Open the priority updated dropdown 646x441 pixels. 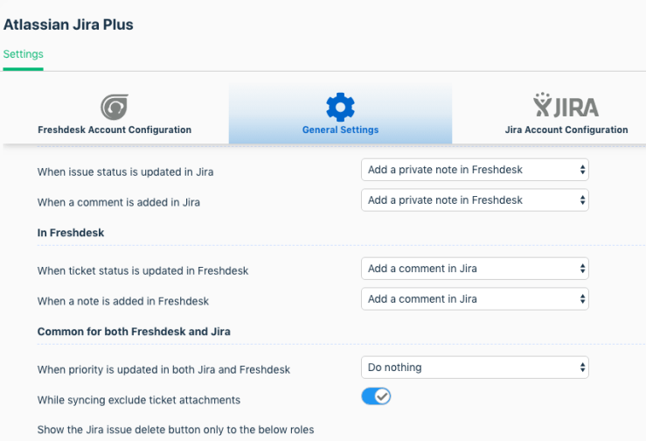[x=475, y=367]
